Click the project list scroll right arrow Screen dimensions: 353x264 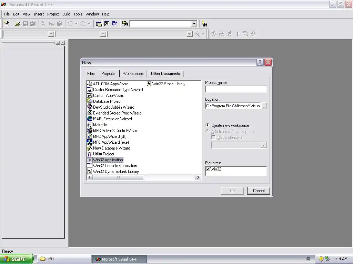pos(198,177)
